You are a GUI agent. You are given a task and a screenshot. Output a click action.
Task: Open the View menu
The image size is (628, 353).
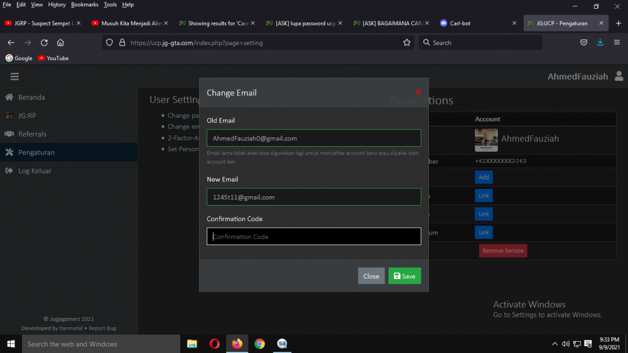[x=36, y=4]
